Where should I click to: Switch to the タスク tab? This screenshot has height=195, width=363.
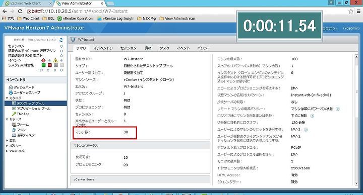pos(164,48)
